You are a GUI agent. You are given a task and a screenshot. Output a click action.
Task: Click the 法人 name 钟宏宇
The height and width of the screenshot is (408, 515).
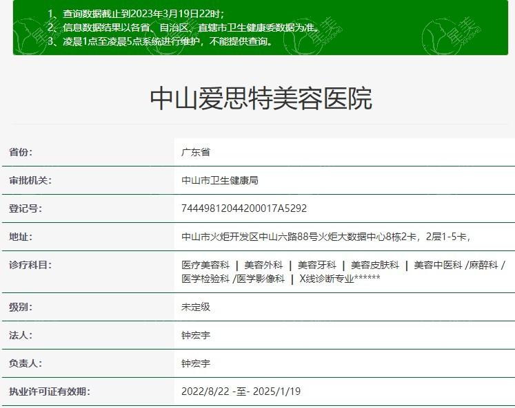[196, 335]
